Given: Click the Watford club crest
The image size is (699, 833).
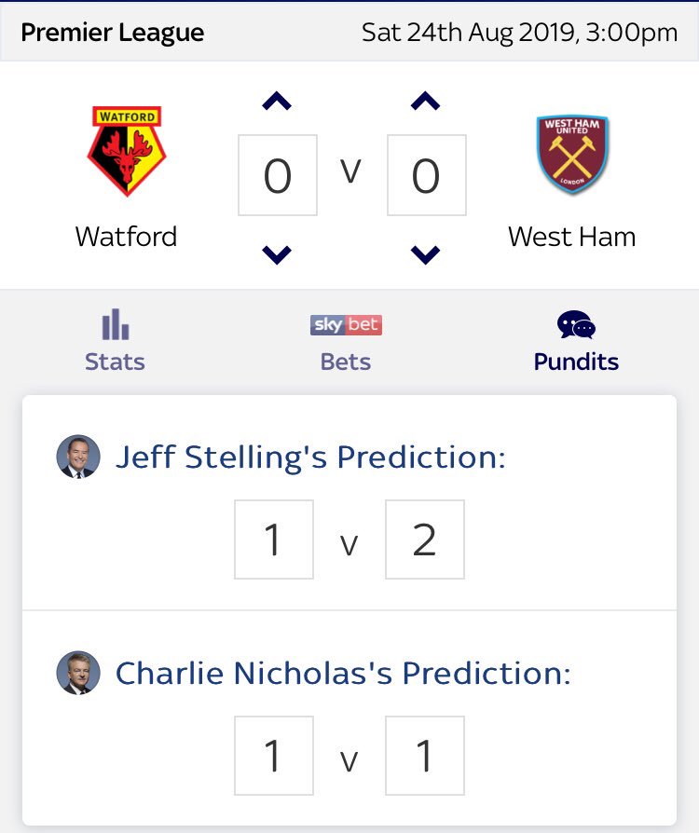Looking at the screenshot, I should point(127,151).
